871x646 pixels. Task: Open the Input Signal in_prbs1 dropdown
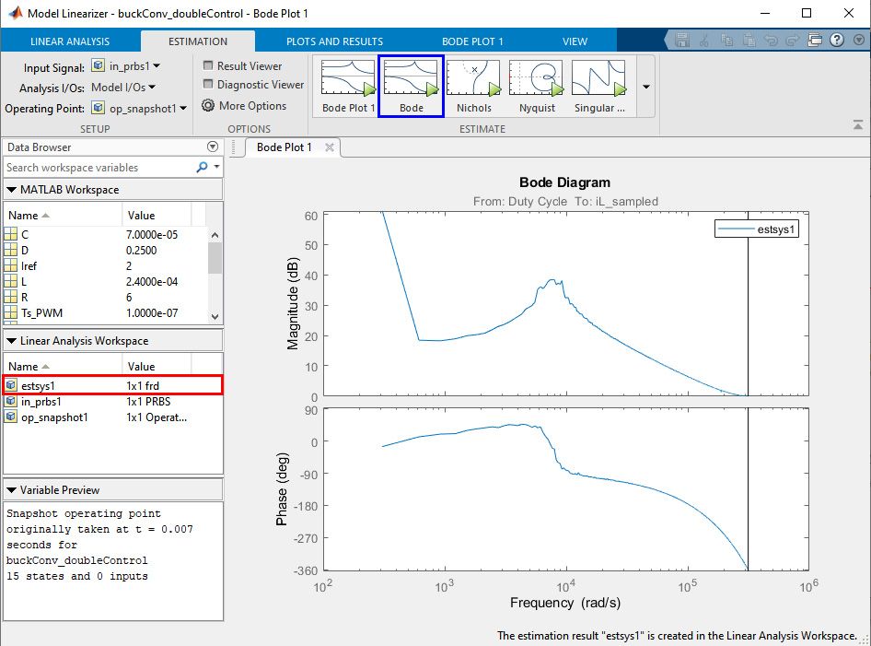(126, 66)
